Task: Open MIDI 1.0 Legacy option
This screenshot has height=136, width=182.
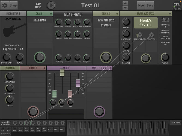Action: click(165, 20)
